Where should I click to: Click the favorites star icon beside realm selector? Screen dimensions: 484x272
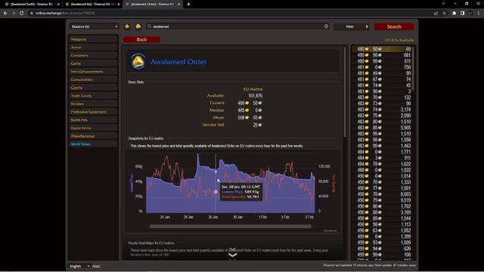(x=127, y=26)
